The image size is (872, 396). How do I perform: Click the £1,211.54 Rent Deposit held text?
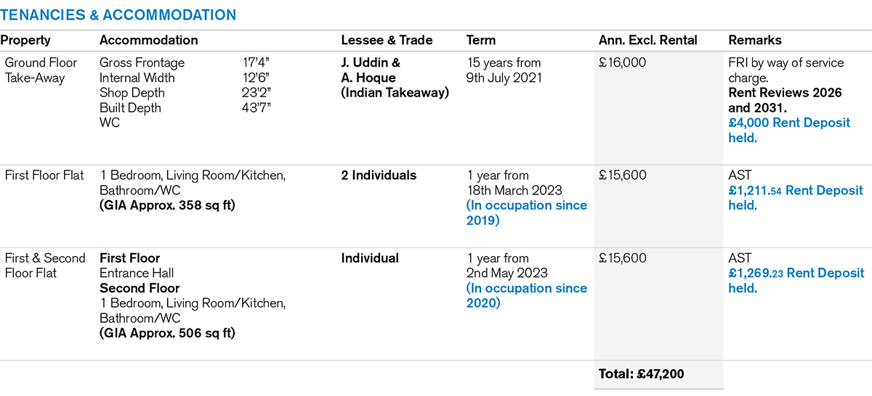pyautogui.click(x=795, y=198)
